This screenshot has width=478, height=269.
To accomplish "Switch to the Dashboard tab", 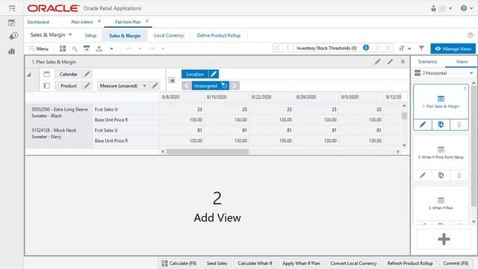I will 38,22.
